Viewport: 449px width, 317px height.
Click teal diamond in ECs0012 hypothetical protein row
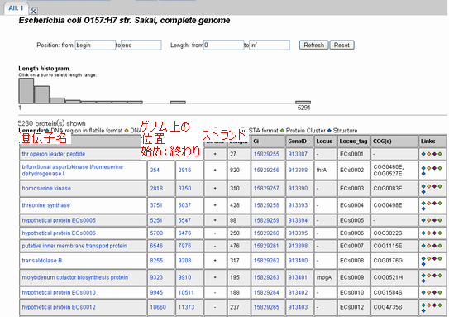coord(423,305)
